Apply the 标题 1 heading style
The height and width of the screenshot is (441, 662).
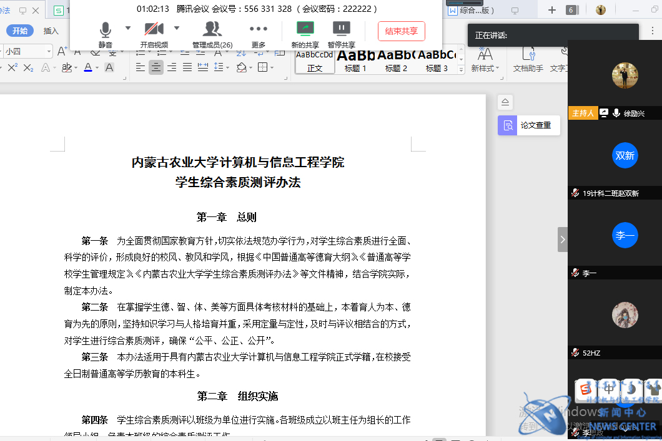pyautogui.click(x=355, y=60)
